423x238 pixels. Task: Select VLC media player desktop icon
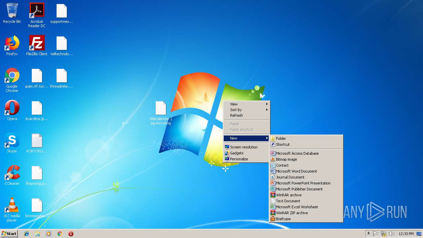[x=12, y=210]
